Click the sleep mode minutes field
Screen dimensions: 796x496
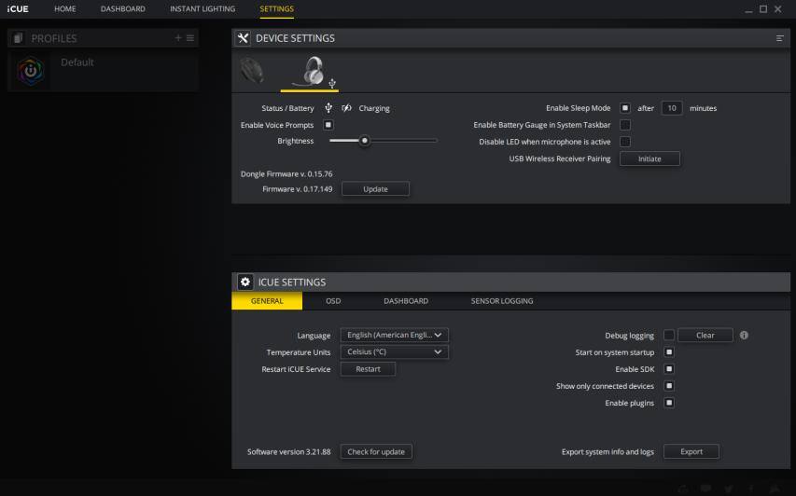pyautogui.click(x=672, y=108)
